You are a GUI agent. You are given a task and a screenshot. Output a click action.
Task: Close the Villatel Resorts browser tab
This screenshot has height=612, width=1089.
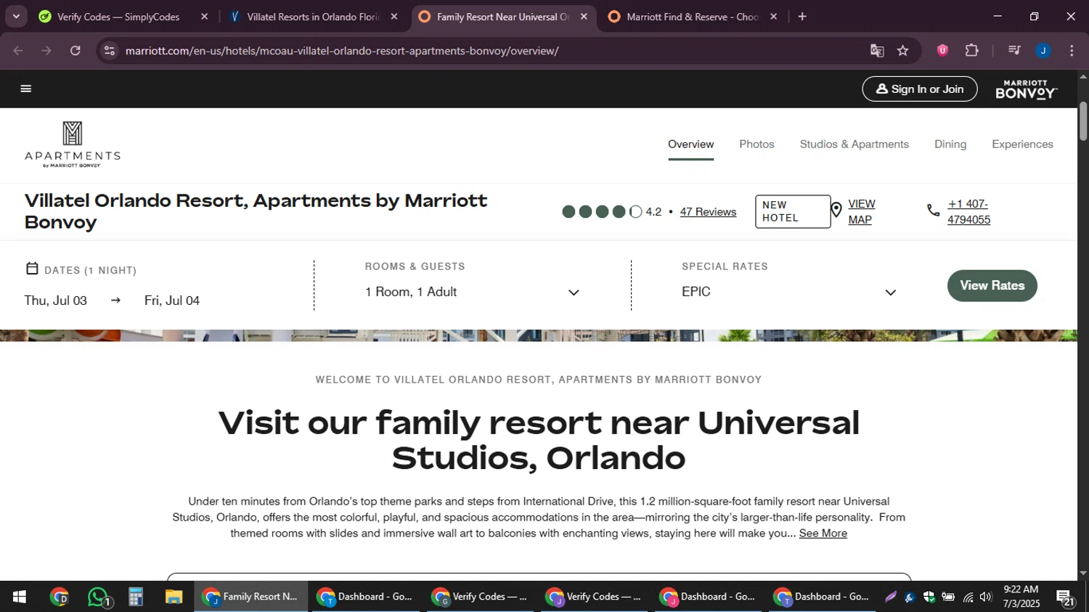point(394,17)
